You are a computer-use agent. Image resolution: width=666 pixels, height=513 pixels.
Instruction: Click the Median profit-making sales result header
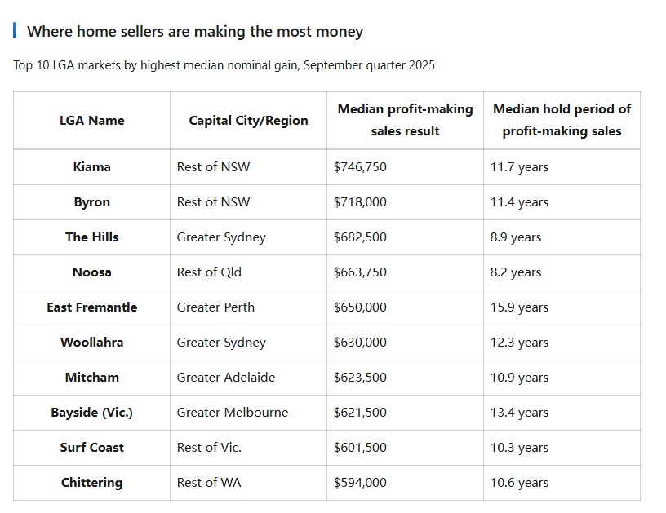(405, 120)
